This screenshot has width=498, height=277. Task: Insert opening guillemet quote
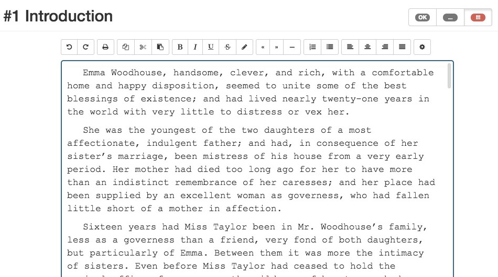tap(263, 47)
